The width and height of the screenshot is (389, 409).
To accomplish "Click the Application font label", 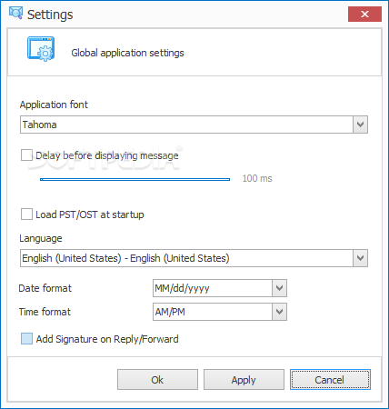I will point(54,105).
